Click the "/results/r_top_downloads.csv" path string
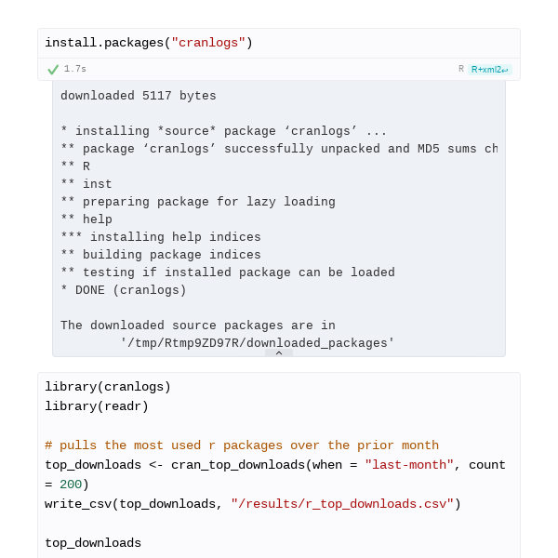558x558 pixels. [x=342, y=504]
